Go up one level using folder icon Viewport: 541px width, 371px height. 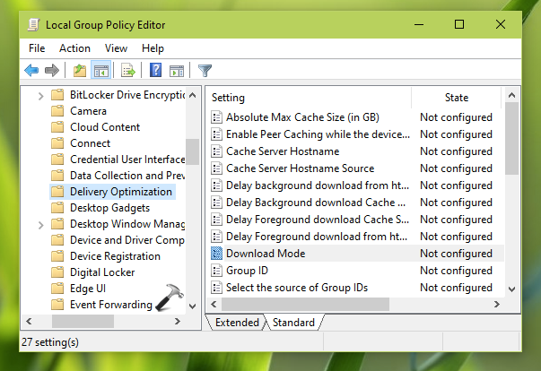click(81, 70)
